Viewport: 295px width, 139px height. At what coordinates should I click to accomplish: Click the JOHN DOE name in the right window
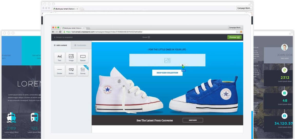(x=284, y=55)
